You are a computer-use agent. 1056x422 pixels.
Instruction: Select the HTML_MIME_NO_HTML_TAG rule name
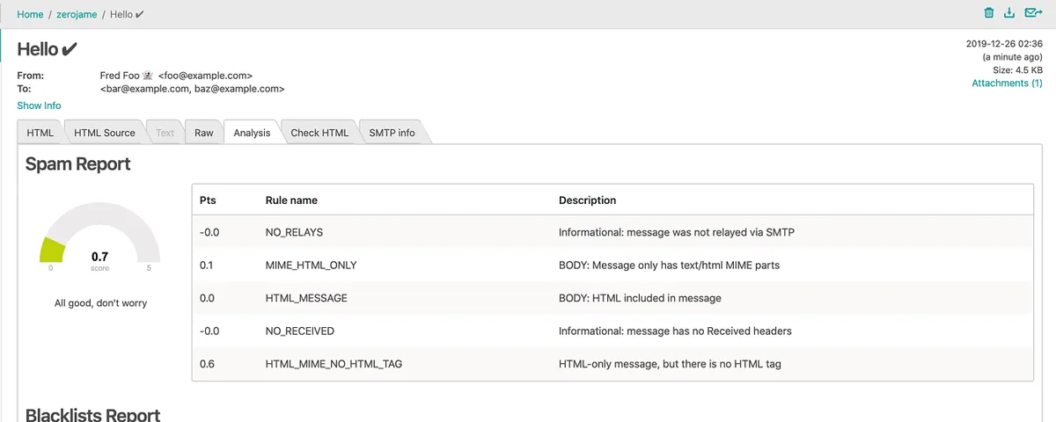[x=334, y=364]
